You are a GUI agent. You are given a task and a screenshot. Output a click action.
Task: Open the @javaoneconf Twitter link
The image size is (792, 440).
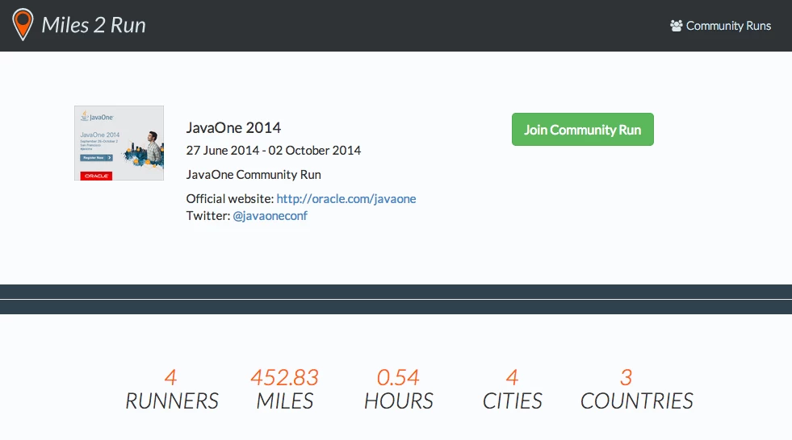pos(270,216)
